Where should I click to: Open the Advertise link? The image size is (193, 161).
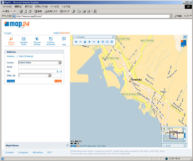[38, 152]
